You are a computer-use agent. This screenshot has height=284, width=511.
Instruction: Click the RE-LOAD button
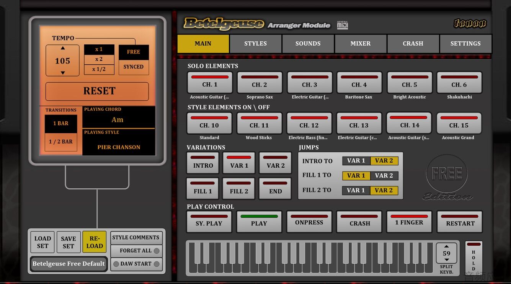point(94,242)
